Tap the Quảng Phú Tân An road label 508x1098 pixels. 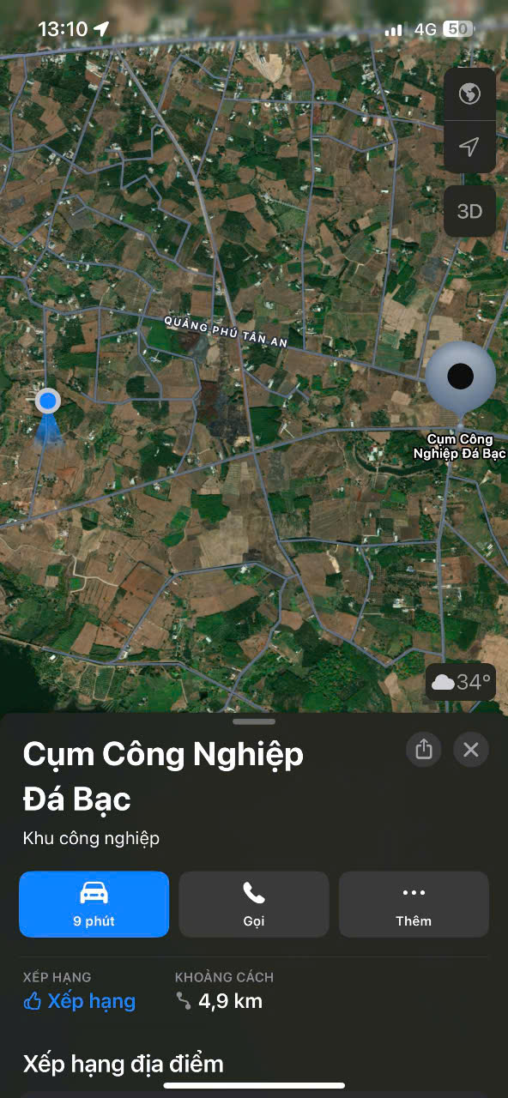tap(226, 331)
